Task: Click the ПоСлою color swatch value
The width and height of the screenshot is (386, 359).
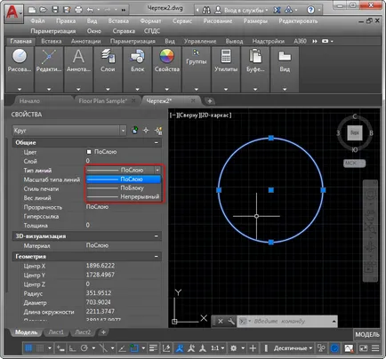Action: pos(101,152)
